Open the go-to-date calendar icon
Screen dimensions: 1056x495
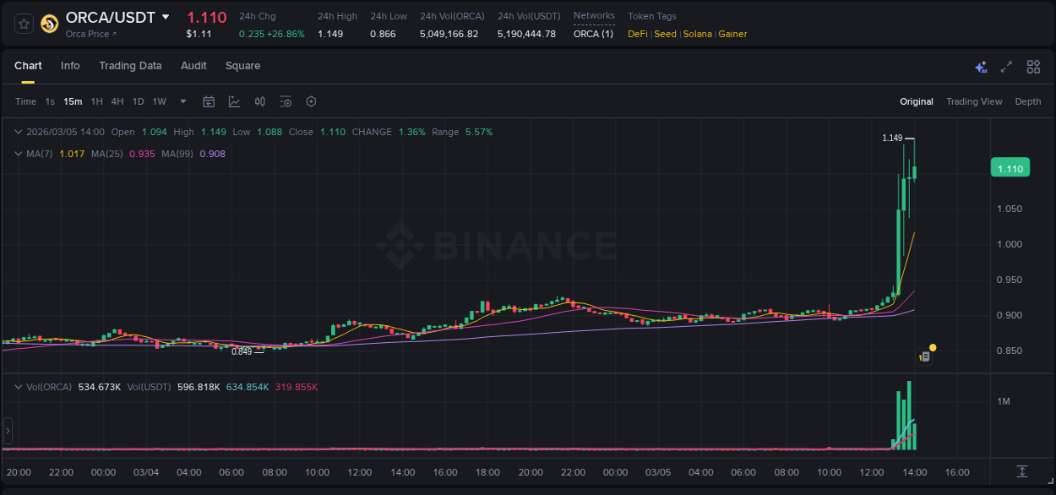point(209,101)
